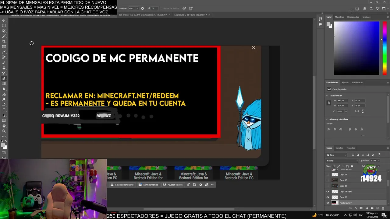Viewport: 390px width, 219px height.
Task: Toggle lock all layer padlock
Action: (352, 166)
